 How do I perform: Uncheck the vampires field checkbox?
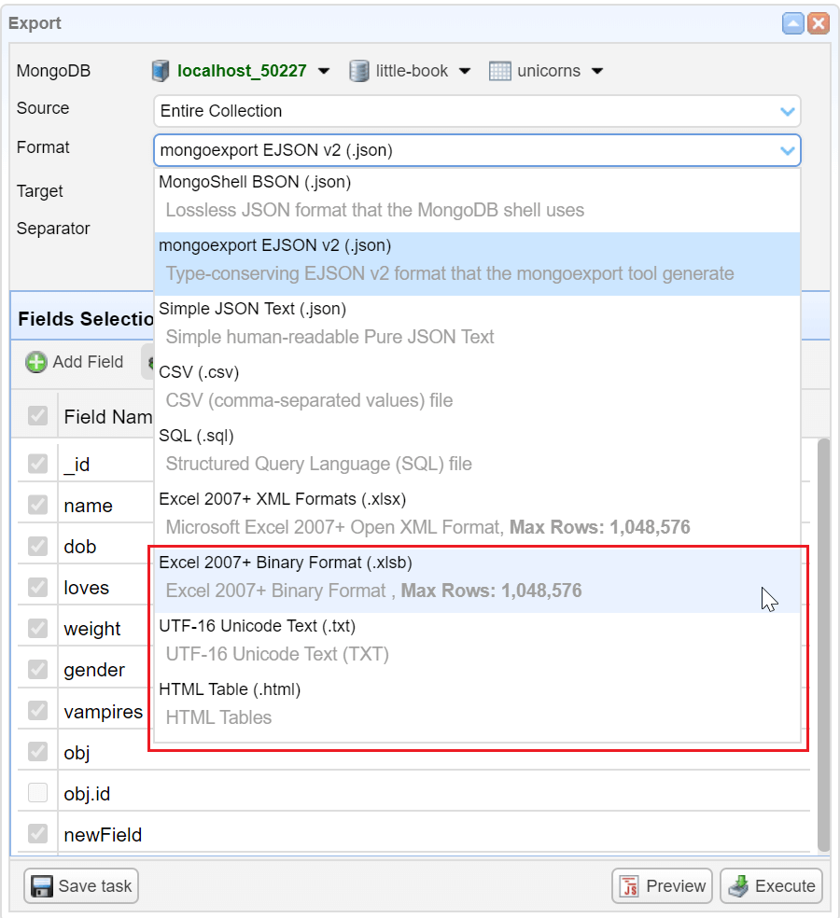[37, 711]
